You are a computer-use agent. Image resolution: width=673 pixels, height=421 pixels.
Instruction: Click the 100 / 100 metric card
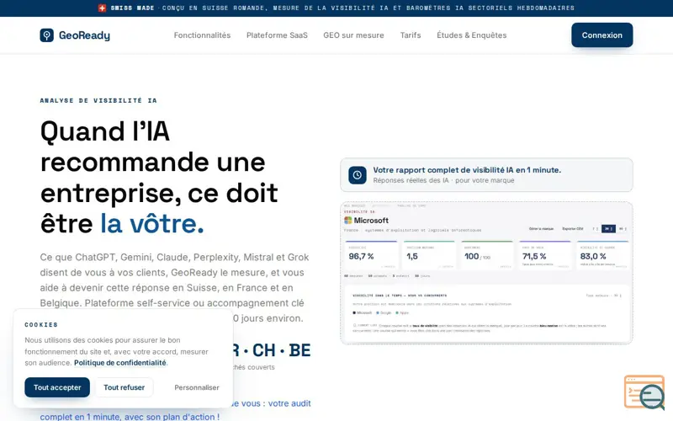click(487, 255)
